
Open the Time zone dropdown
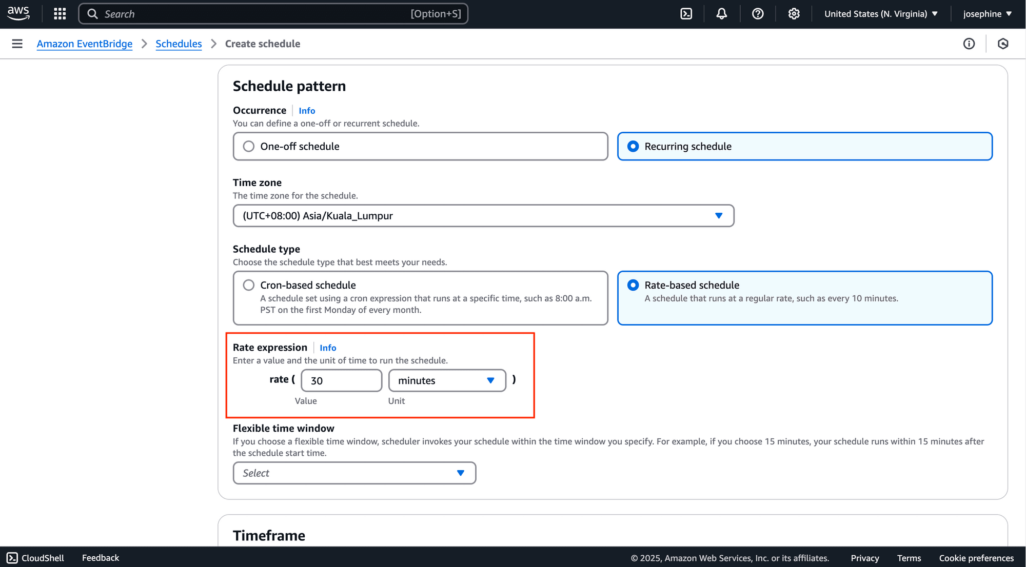point(483,216)
